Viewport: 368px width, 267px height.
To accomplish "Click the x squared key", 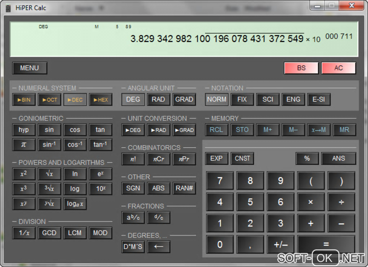I will pos(24,174).
